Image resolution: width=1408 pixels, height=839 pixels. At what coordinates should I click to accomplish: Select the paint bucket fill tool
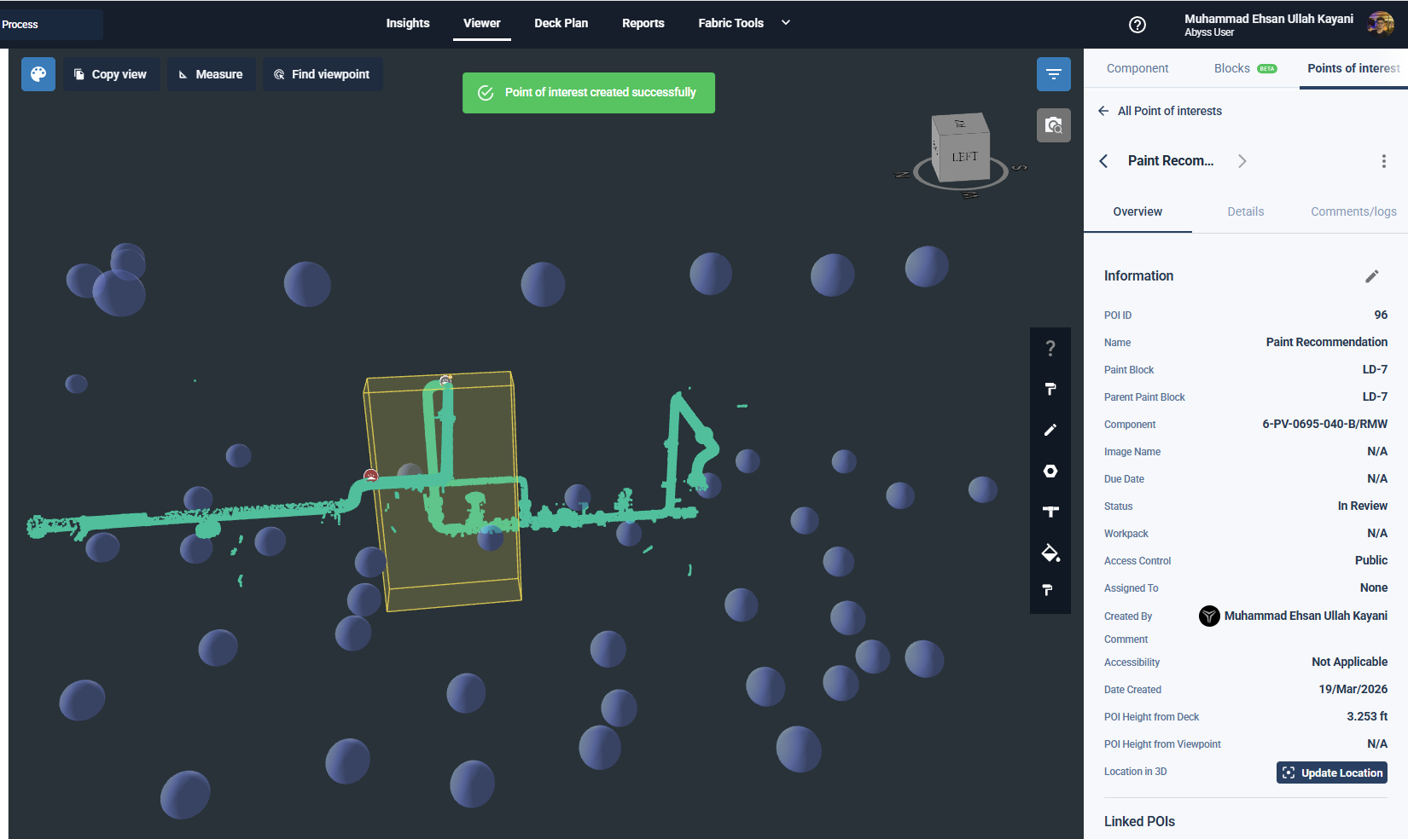pos(1050,553)
